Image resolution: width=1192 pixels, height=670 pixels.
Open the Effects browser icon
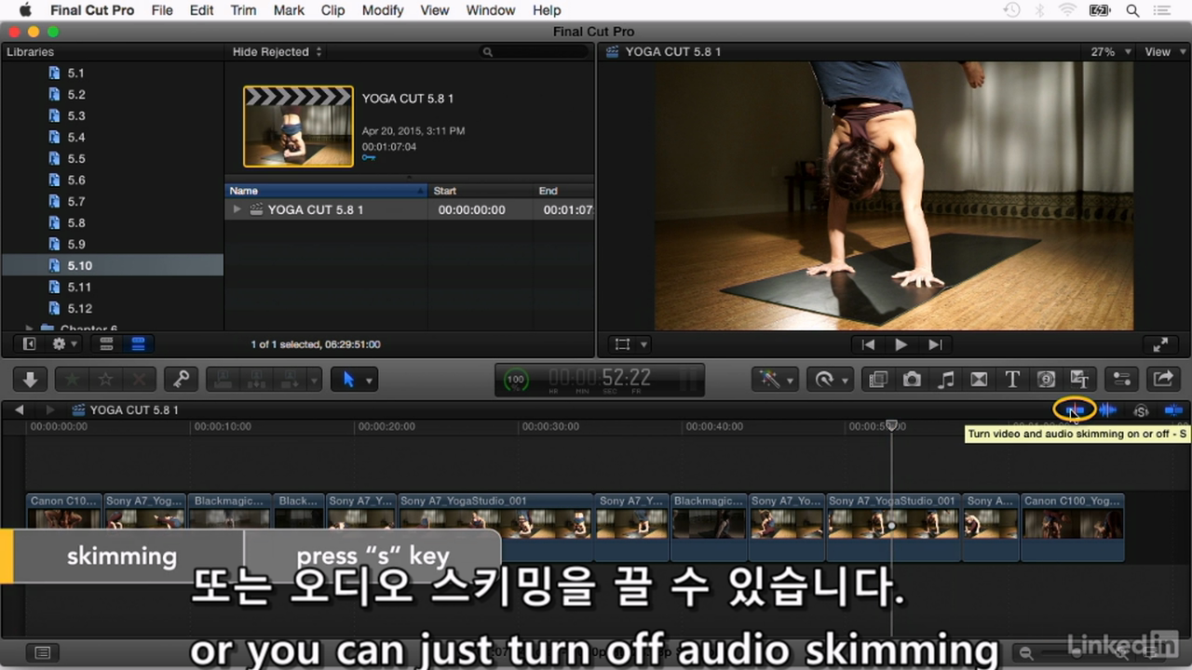tap(877, 380)
